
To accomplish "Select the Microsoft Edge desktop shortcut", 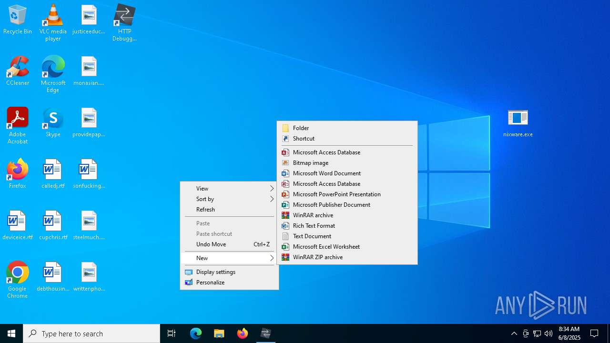I will [53, 74].
